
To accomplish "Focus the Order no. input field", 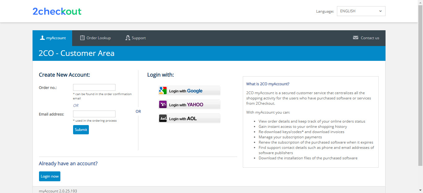I will [x=94, y=87].
